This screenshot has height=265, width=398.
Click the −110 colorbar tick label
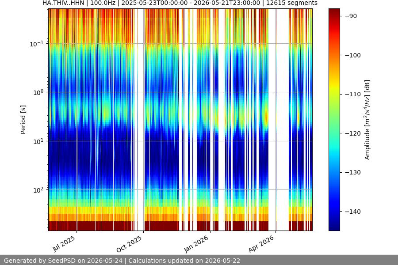click(353, 94)
